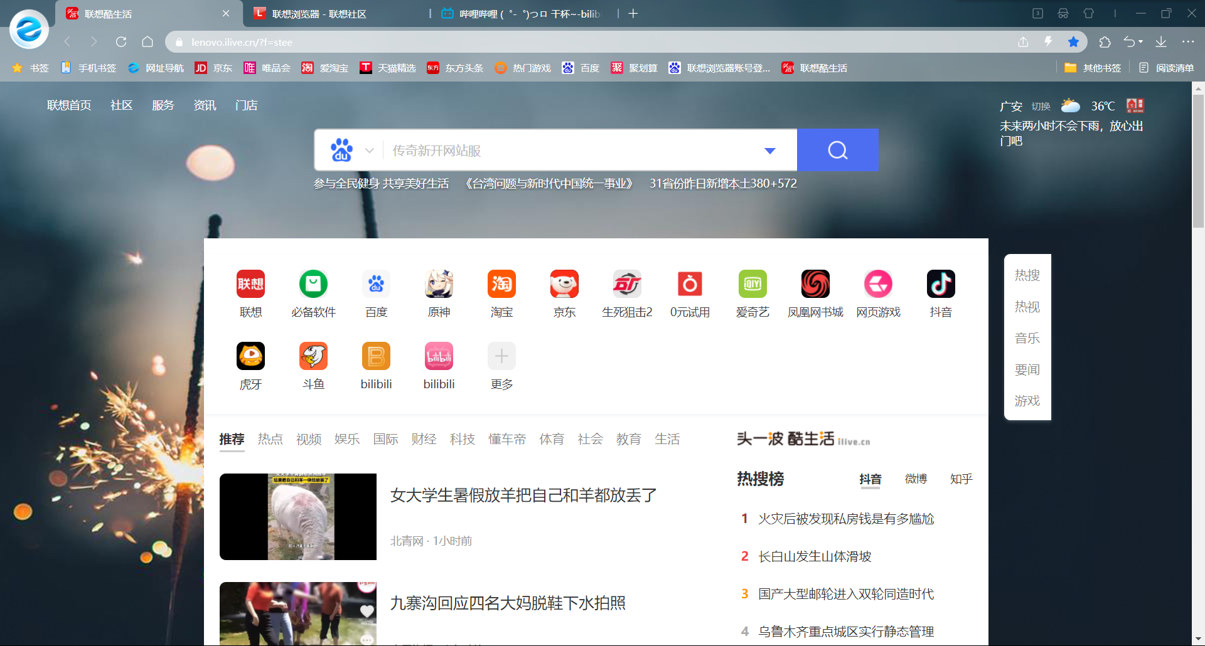Open the orange B bilibili shortcut
Viewport: 1205px width, 646px height.
pos(376,356)
